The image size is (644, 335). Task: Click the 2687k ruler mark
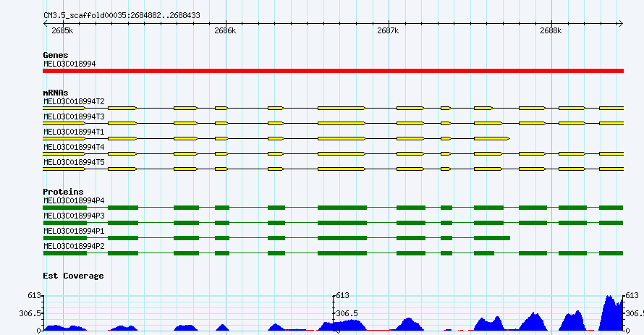(388, 31)
